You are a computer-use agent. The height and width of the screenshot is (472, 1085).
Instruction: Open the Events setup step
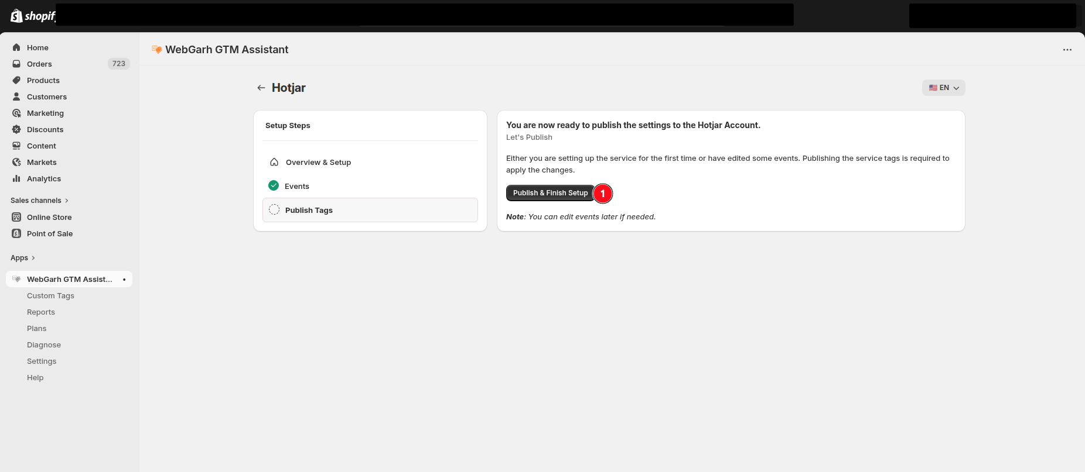pyautogui.click(x=370, y=186)
